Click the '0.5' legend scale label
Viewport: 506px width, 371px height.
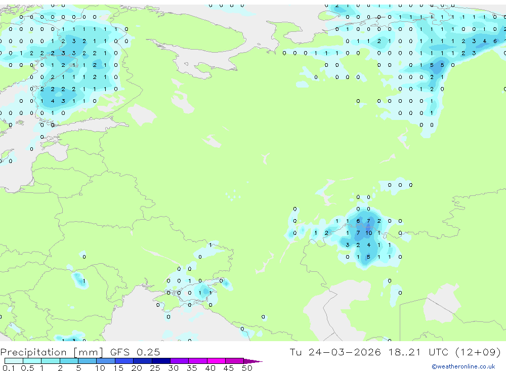click(x=27, y=368)
